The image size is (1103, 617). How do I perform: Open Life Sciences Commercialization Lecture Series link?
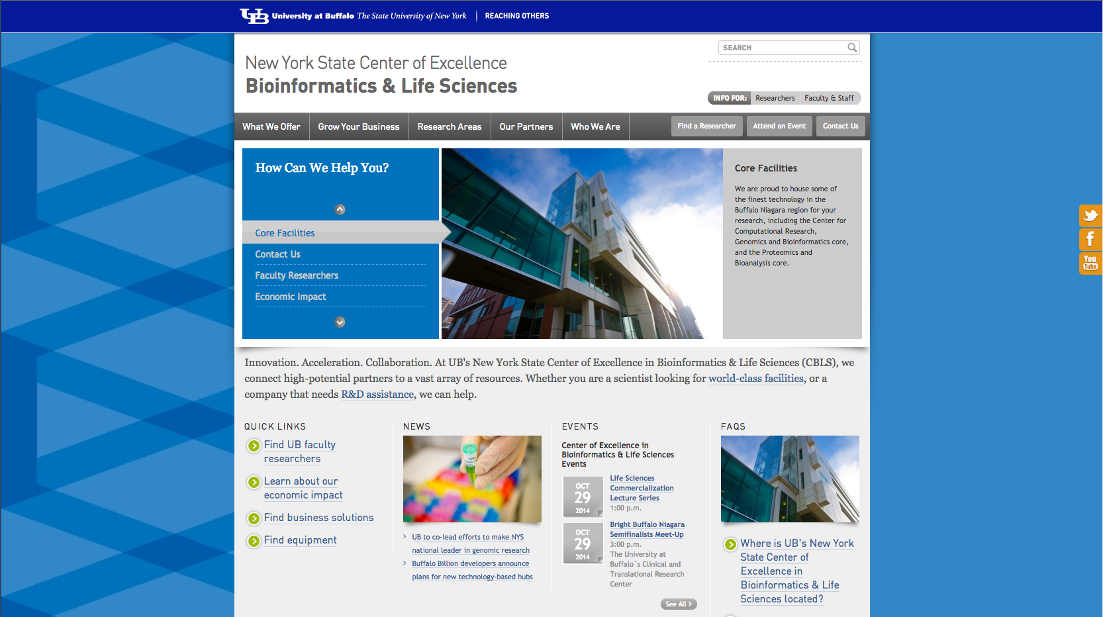coord(642,488)
